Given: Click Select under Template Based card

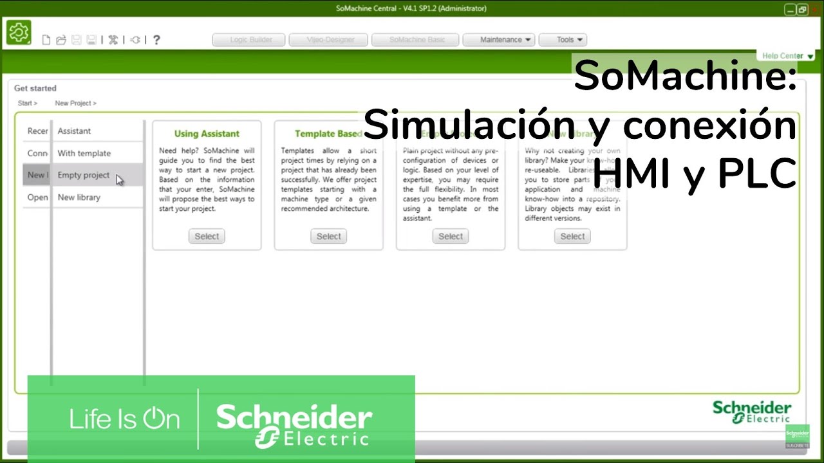Looking at the screenshot, I should [x=328, y=236].
